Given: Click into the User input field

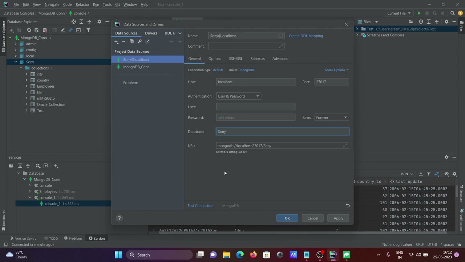Looking at the screenshot, I should pyautogui.click(x=256, y=107).
